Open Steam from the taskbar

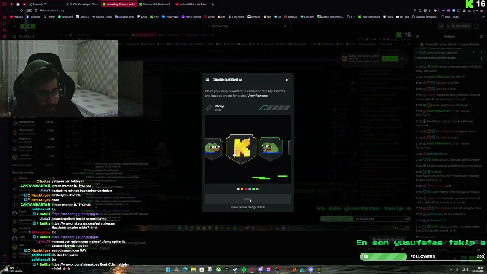point(235,269)
